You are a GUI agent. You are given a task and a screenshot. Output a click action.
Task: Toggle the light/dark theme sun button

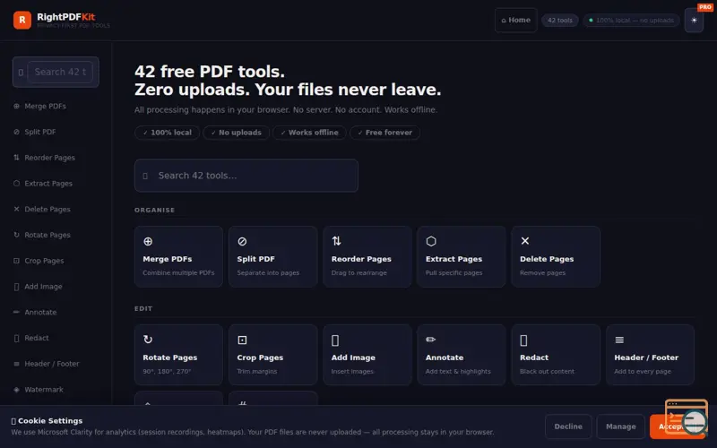coord(694,20)
